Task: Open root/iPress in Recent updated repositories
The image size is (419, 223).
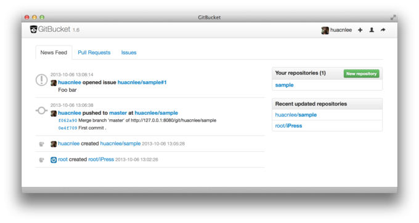Action: (x=288, y=126)
